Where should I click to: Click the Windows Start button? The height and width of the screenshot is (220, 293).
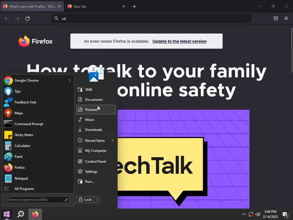tap(7, 214)
